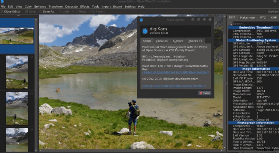279x153 pixels.
Task: Select the GPS Map Datum WGS-84 row
Action: click(x=254, y=63)
